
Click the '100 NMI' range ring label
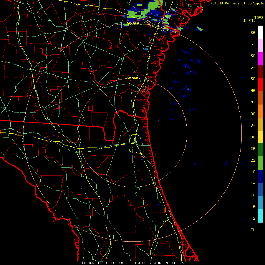pyautogui.click(x=132, y=24)
